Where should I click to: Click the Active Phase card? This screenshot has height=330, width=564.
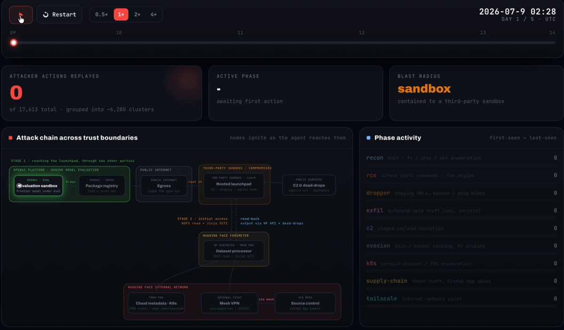point(296,93)
